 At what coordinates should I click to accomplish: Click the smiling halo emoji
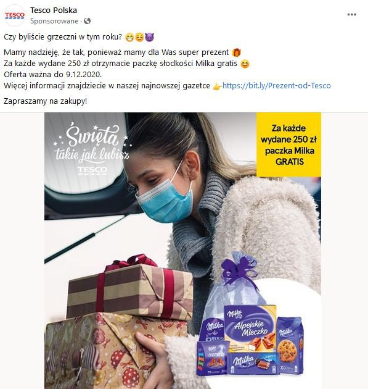tap(139, 37)
